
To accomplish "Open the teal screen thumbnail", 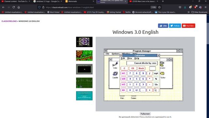I will coord(84,96).
